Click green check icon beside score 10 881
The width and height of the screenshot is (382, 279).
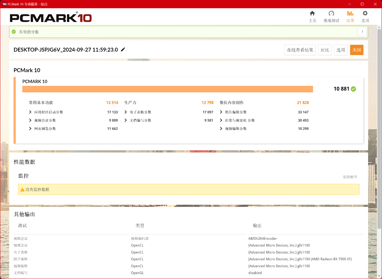click(353, 89)
